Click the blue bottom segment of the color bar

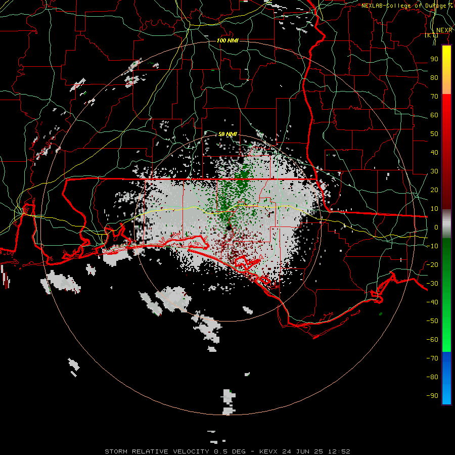click(x=446, y=378)
